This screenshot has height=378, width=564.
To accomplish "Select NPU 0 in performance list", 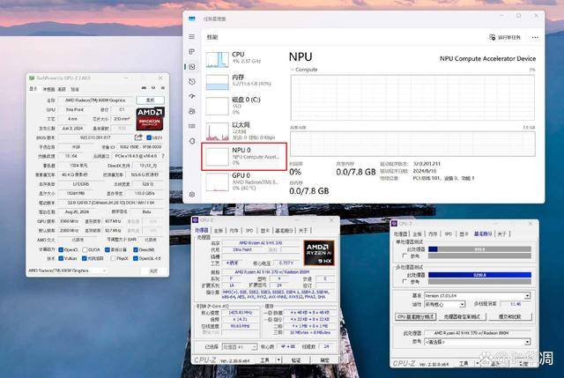I will [x=244, y=157].
